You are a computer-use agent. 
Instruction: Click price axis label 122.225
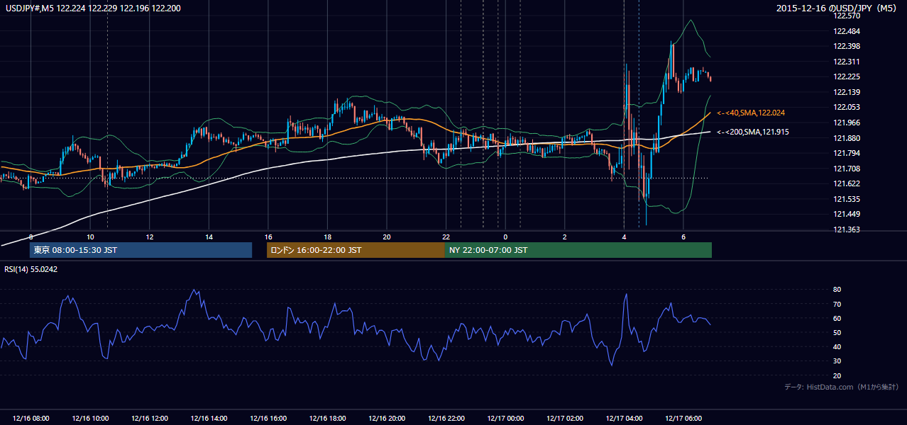pyautogui.click(x=846, y=76)
